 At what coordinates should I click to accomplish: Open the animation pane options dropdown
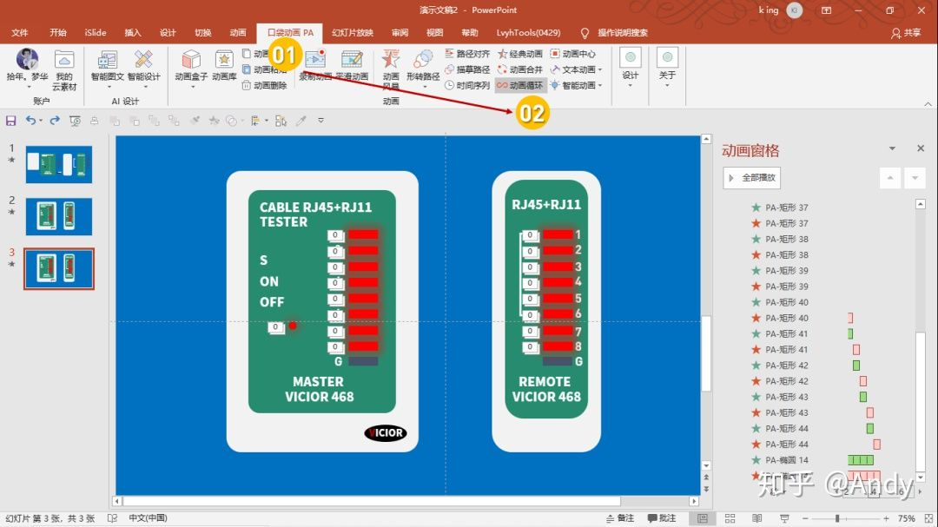[x=892, y=148]
